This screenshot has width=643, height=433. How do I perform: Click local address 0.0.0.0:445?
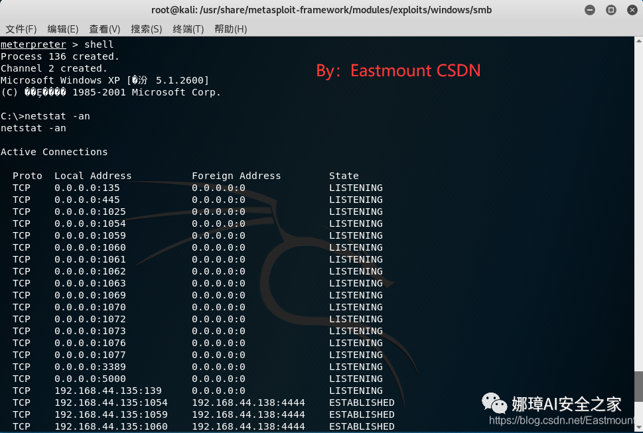click(87, 200)
